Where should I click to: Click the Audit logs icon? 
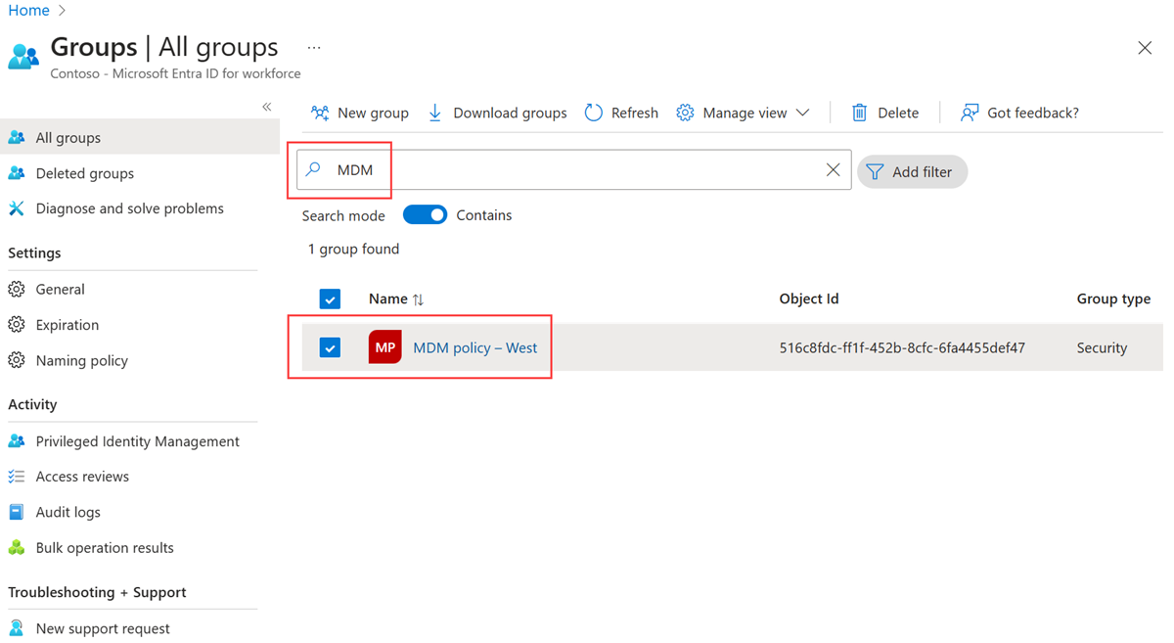coord(17,512)
